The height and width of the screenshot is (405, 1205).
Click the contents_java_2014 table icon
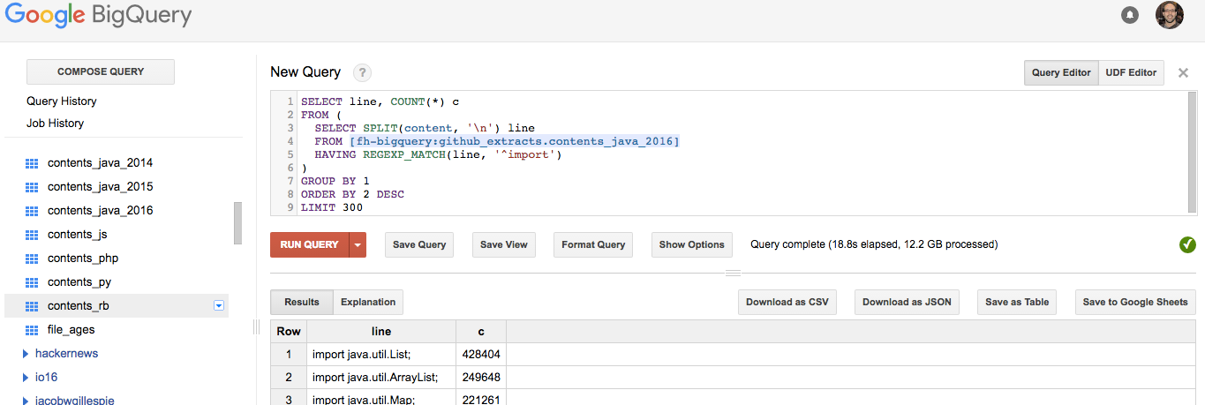pyautogui.click(x=33, y=163)
